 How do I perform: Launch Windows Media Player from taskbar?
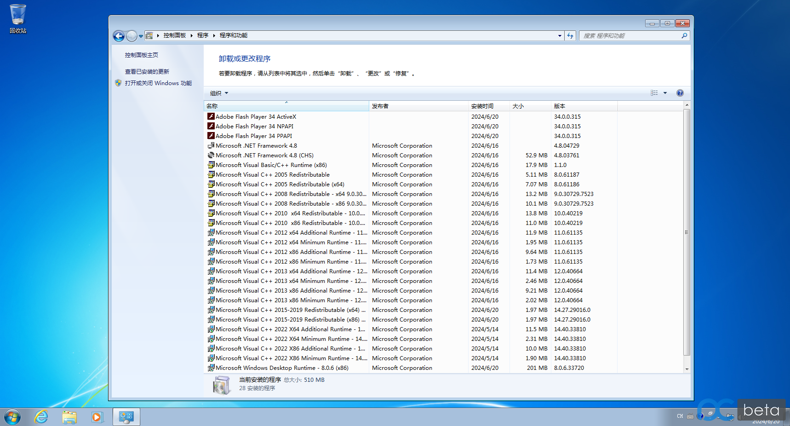97,417
